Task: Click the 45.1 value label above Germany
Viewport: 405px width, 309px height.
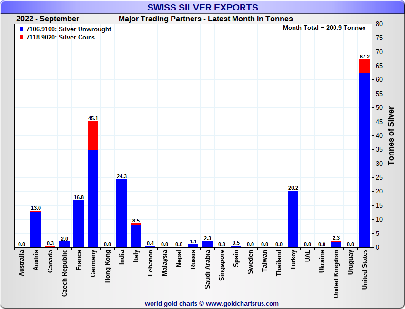Action: (93, 118)
